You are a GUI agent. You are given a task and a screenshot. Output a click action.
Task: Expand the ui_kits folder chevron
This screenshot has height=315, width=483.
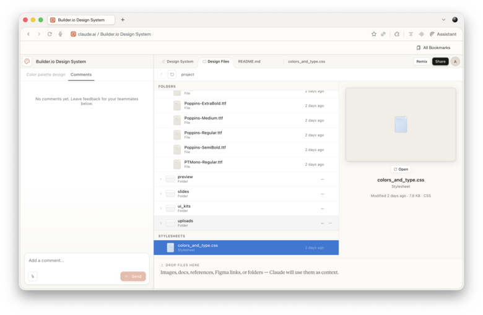161,209
